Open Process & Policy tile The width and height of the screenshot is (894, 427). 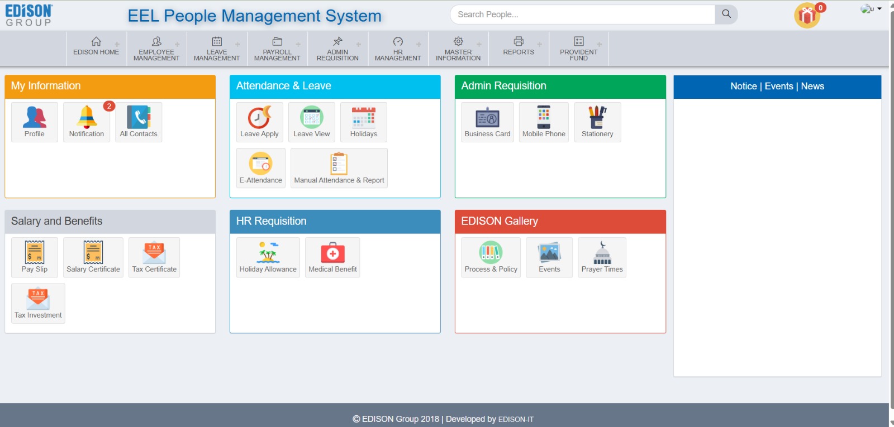coord(491,257)
